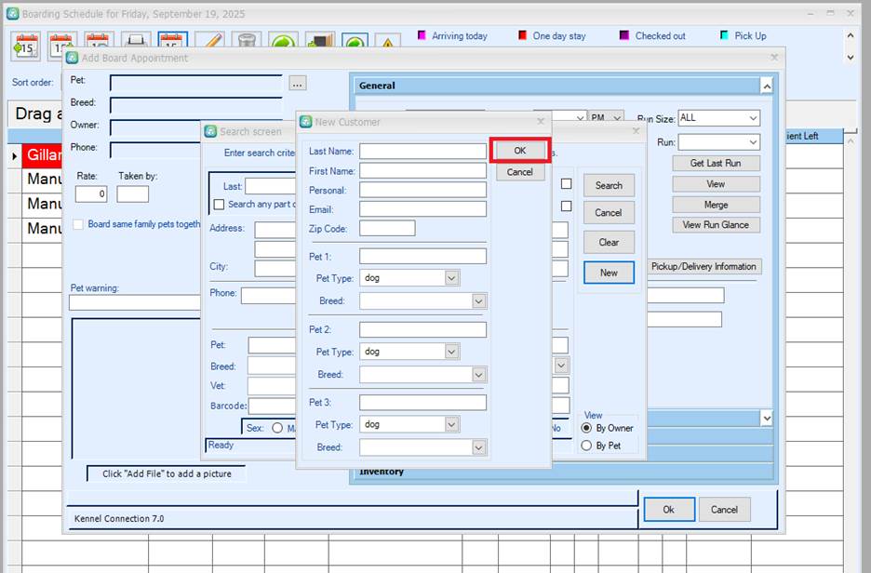Open the Pet 2 Breed dropdown
Screen dimensions: 871x573
click(x=478, y=375)
